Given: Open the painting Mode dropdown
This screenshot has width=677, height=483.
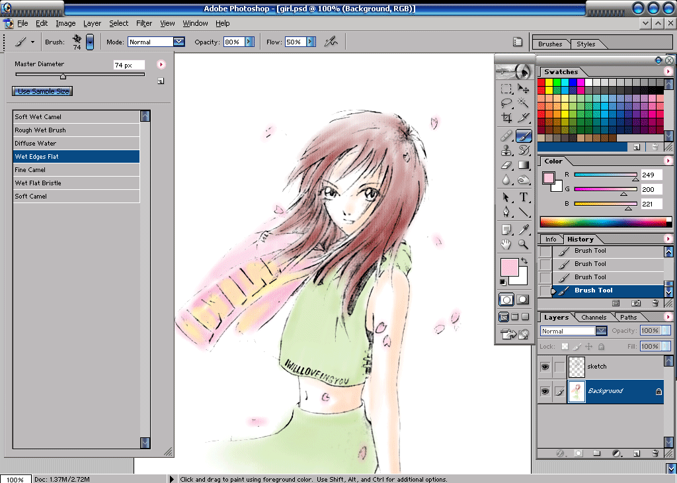Looking at the screenshot, I should coord(179,42).
